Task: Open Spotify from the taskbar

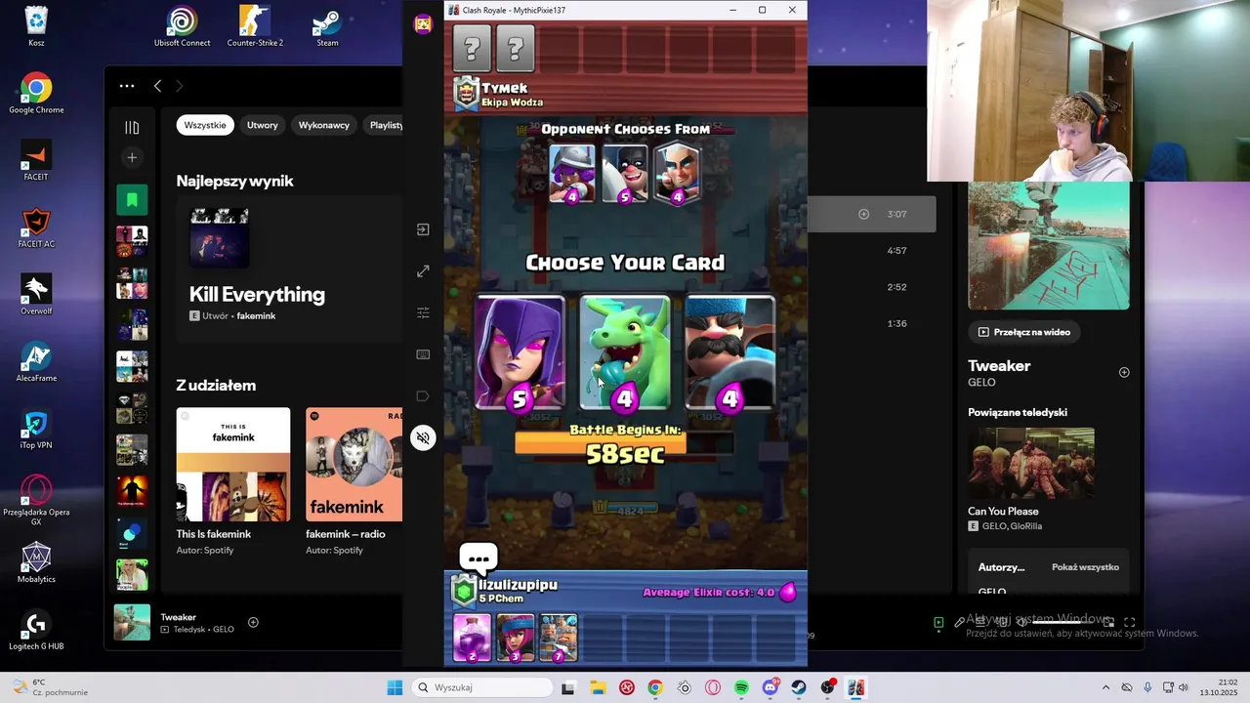Action: 741,687
